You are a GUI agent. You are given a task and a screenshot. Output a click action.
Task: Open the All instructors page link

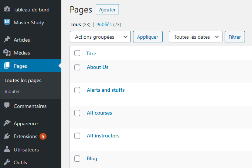pyautogui.click(x=103, y=136)
